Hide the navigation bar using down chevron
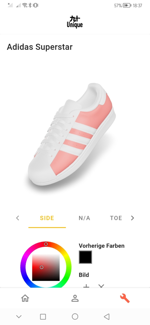Image resolution: width=150 pixels, height=325 pixels. click(19, 316)
